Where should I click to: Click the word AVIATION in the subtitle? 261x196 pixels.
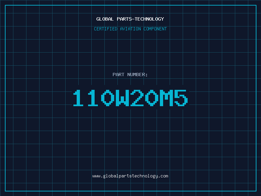tap(130, 29)
